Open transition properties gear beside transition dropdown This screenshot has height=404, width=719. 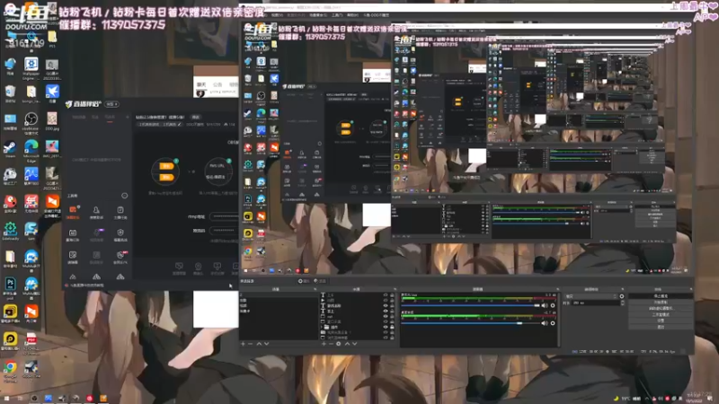pos(622,296)
